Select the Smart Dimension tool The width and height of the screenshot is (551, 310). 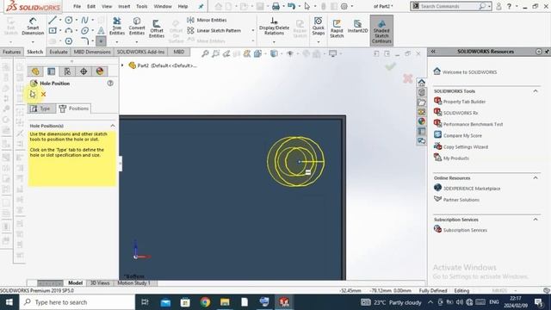point(33,27)
